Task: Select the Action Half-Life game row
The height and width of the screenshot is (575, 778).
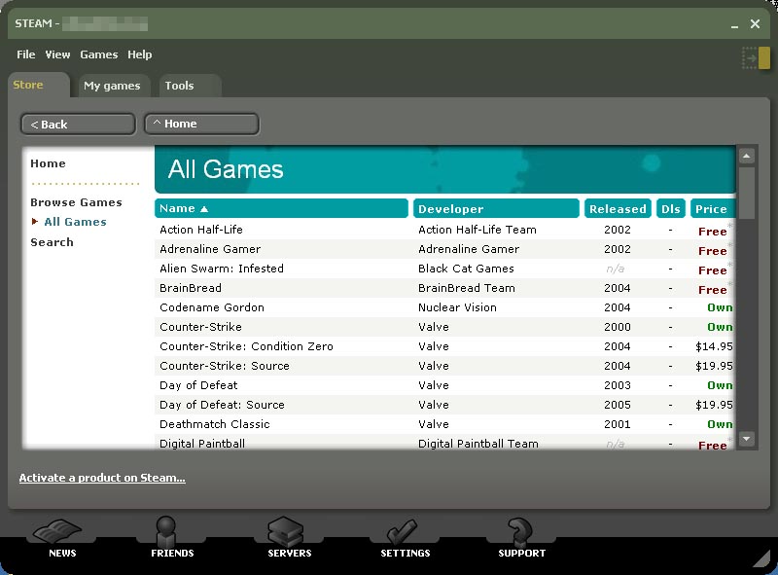Action: click(x=445, y=230)
